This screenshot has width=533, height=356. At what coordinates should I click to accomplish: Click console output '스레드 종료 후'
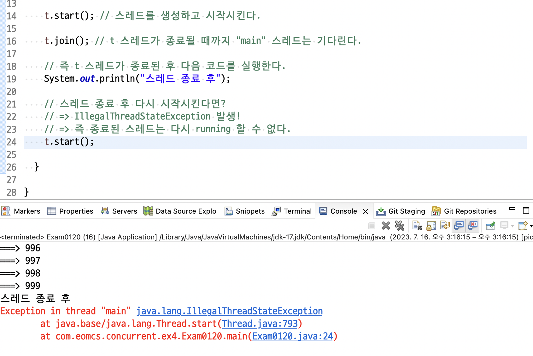point(35,298)
